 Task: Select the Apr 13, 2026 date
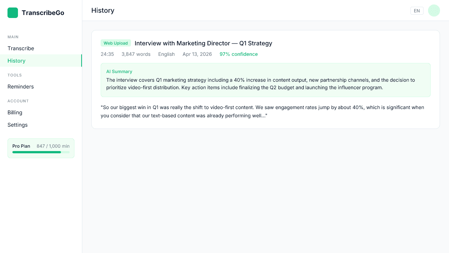click(x=197, y=54)
